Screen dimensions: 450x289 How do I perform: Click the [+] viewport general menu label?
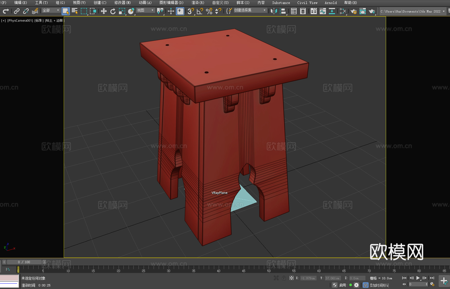coord(3,20)
